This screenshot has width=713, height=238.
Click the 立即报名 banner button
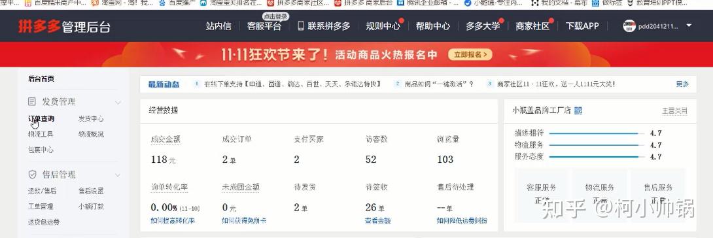pos(470,54)
